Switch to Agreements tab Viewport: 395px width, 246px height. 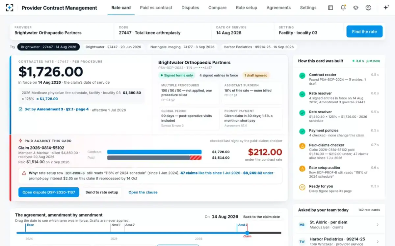[278, 8]
